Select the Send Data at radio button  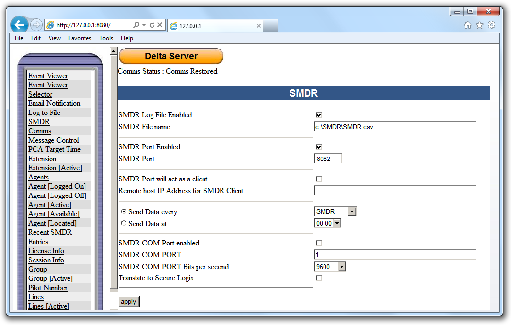click(x=123, y=223)
